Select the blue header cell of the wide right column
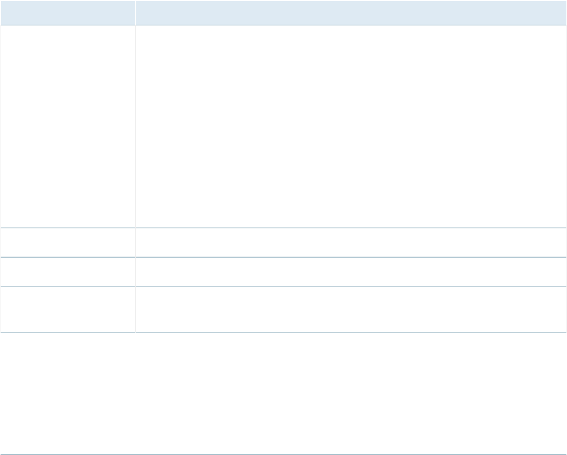 click(x=351, y=13)
